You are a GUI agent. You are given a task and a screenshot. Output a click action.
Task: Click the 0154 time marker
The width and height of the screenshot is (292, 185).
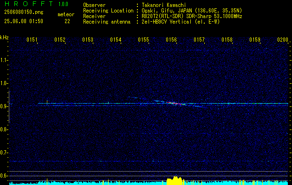[x=116, y=39]
